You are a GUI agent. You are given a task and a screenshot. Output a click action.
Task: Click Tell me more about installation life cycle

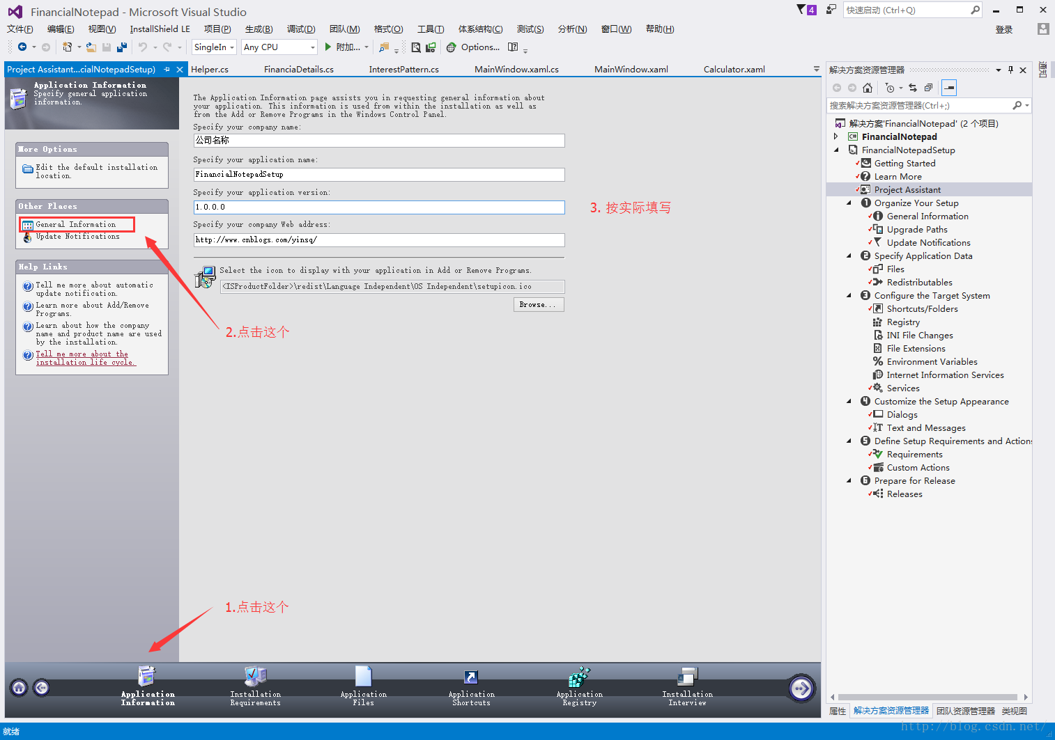coord(85,358)
